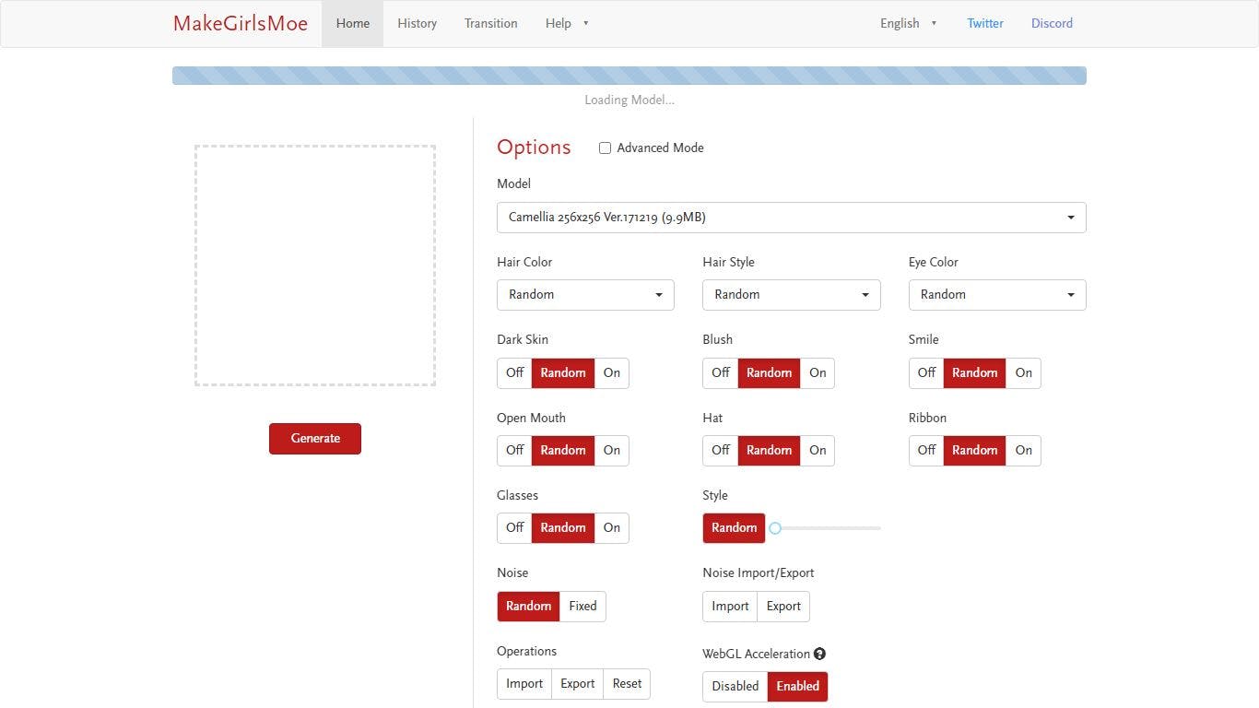Image resolution: width=1259 pixels, height=708 pixels.
Task: Click the empty image preview area
Action: [x=315, y=265]
